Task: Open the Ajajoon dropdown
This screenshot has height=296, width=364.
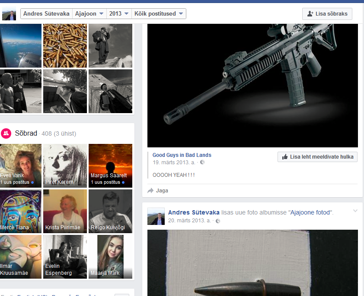Action: point(89,14)
